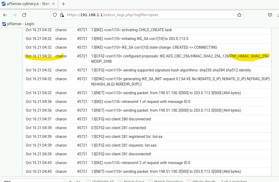
Task: Open a new tab with plus button
Action: [63, 4]
